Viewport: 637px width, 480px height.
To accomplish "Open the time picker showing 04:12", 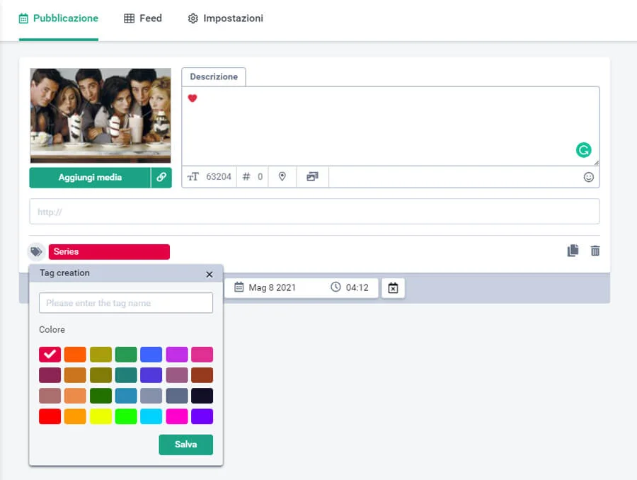I will pos(350,288).
